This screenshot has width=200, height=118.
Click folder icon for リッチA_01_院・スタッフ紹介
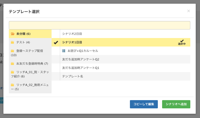(13, 72)
